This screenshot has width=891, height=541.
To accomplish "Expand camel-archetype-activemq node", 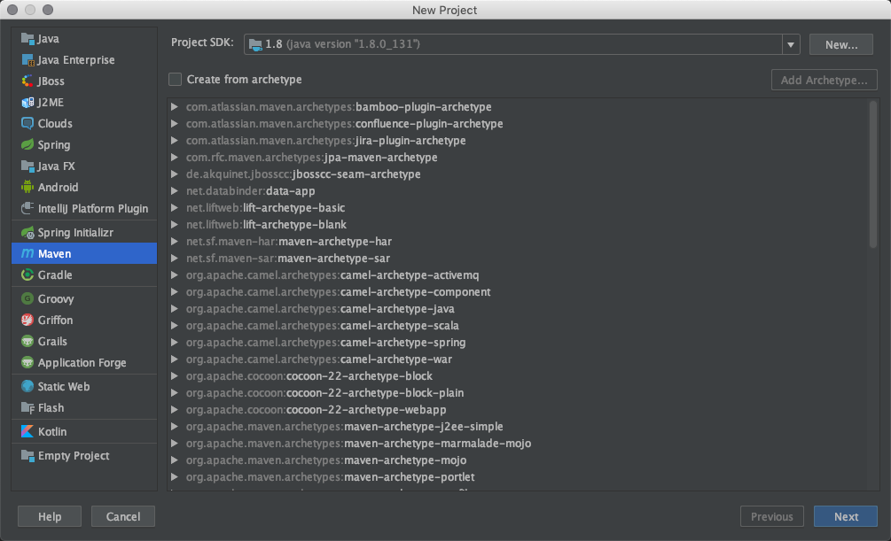I will [175, 274].
